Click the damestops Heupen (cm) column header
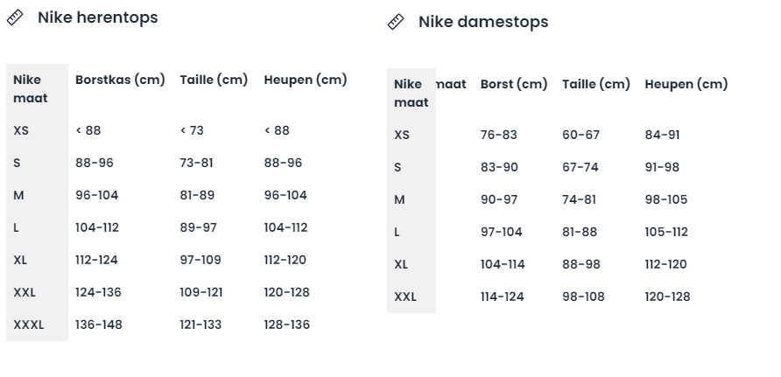Image resolution: width=781 pixels, height=377 pixels. [x=686, y=84]
